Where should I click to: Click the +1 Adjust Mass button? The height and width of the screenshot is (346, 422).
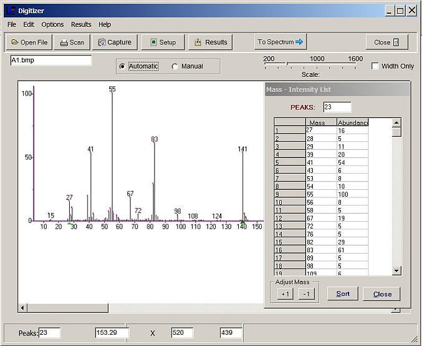coord(285,294)
